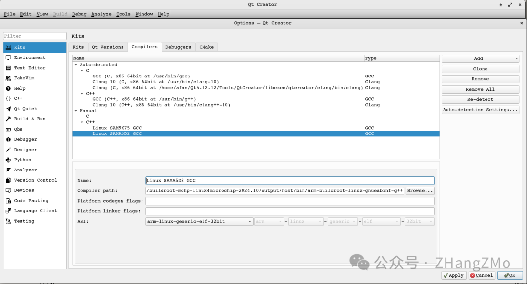The image size is (527, 284).
Task: Open the Tools menu
Action: [x=123, y=14]
